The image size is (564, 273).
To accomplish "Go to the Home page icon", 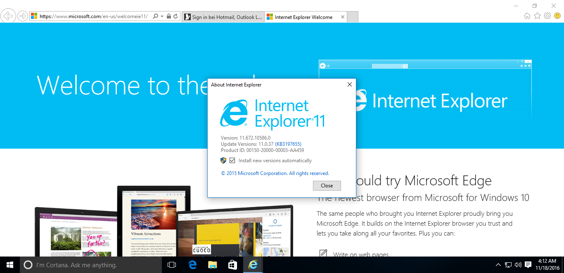I will coord(527,16).
